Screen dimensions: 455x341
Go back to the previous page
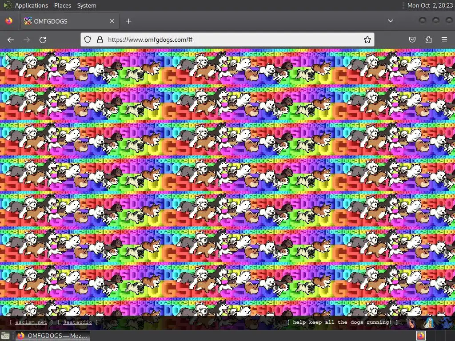click(11, 40)
